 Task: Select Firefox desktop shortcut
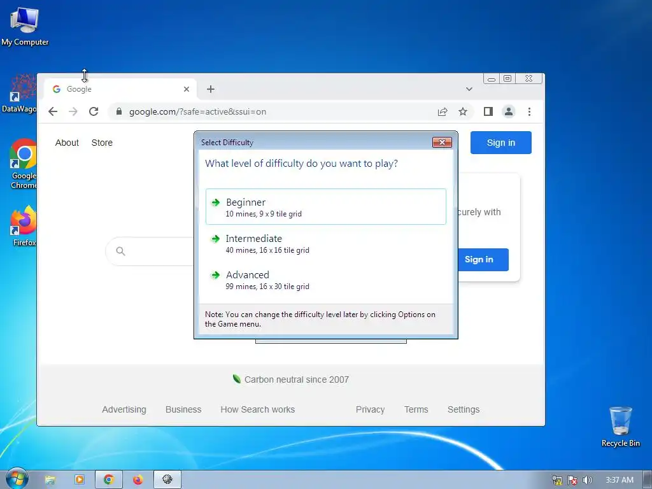[24, 226]
